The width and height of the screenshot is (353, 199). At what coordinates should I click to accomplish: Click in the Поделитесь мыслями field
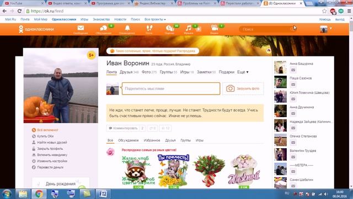(x=171, y=88)
